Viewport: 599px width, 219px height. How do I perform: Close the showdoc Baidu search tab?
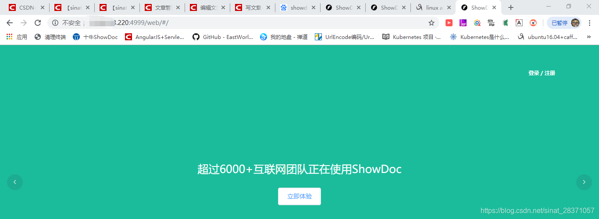click(x=314, y=7)
